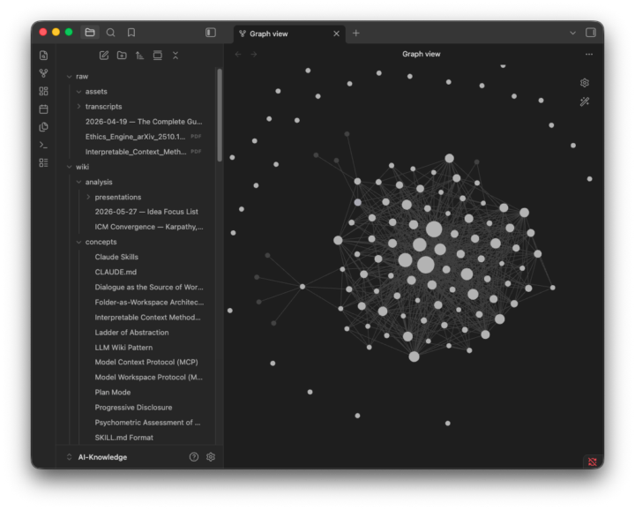Collapse all folders in explorer
This screenshot has width=635, height=510.
pos(176,56)
